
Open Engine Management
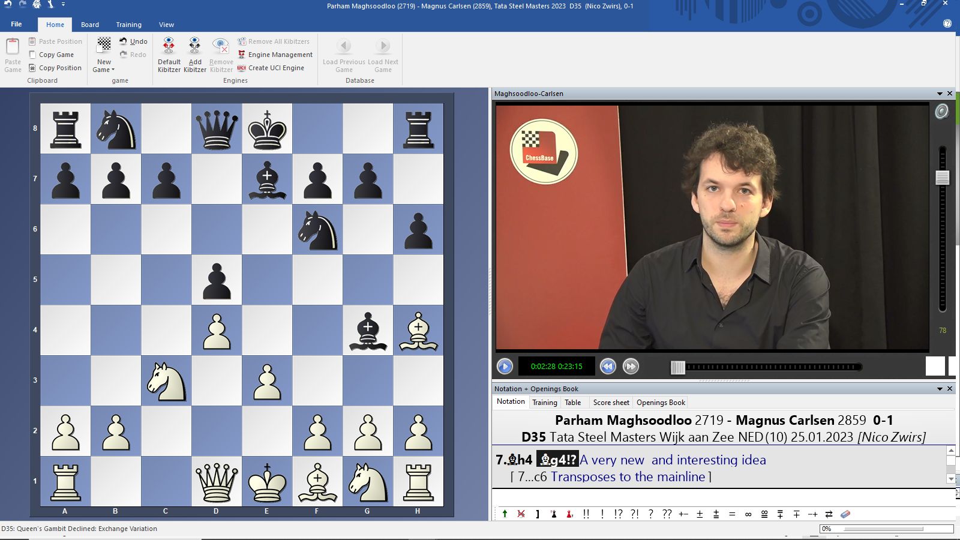(275, 55)
